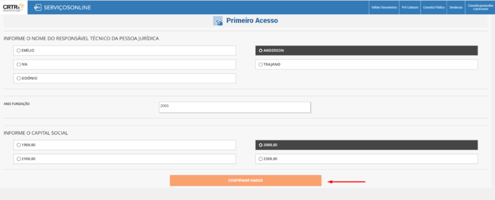This screenshot has width=495, height=200.
Task: Click the Ano Fundação input field
Action: pos(235,107)
